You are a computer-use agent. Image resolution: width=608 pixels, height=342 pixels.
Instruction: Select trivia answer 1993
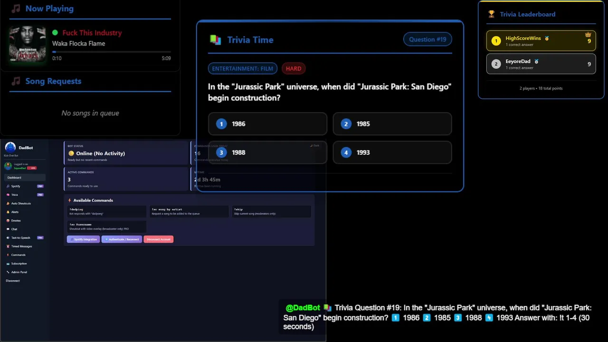click(392, 152)
